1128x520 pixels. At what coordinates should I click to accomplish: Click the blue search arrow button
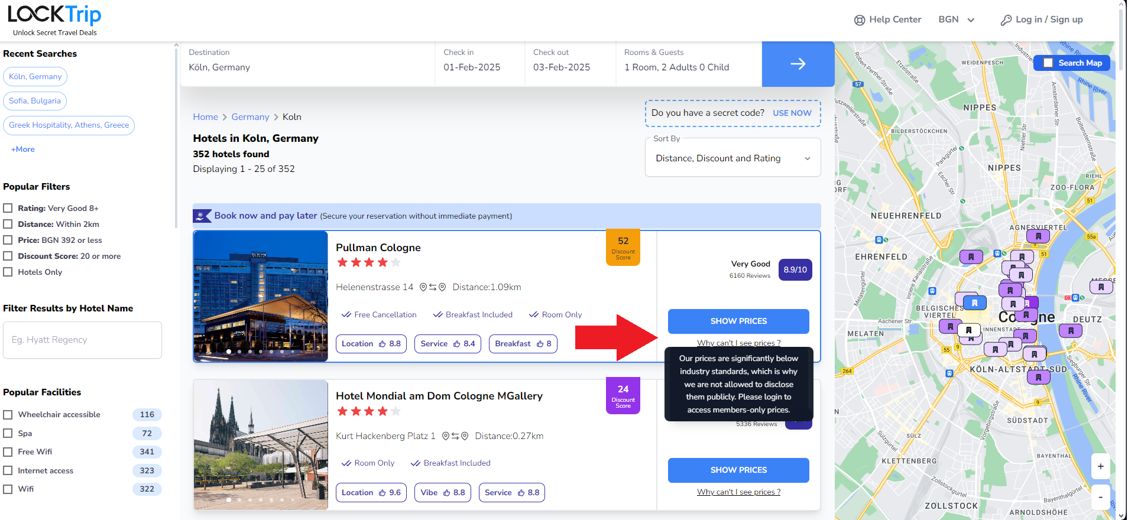click(x=798, y=64)
